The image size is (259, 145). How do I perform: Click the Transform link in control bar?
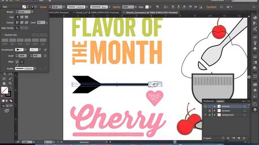pos(211,7)
